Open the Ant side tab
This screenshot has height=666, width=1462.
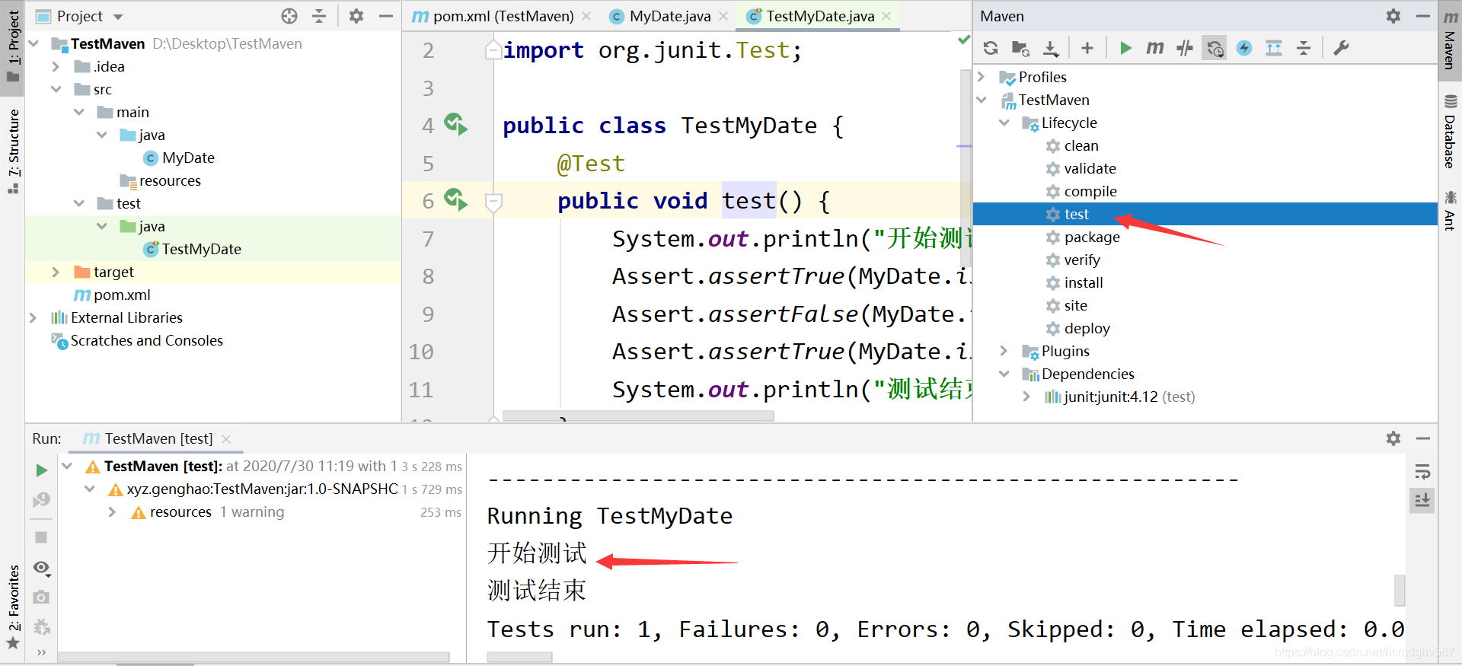click(x=1450, y=210)
